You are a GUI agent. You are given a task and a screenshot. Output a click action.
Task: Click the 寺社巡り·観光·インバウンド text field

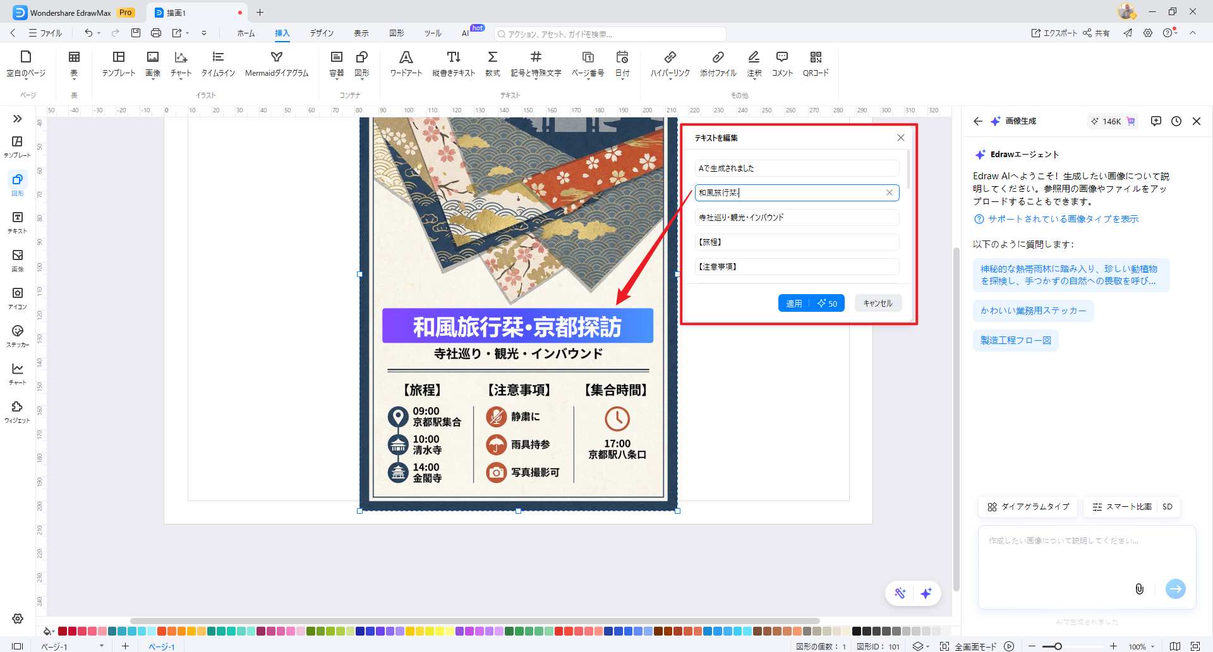tap(796, 217)
